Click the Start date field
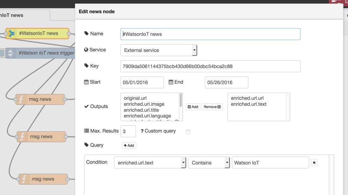 click(142, 82)
